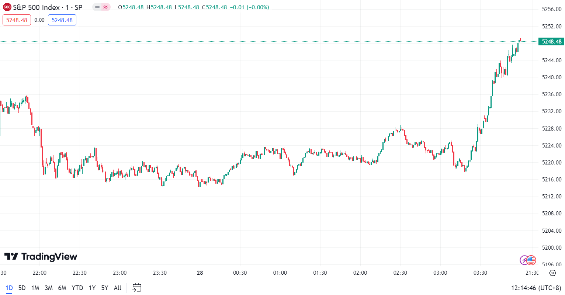Click the S&P 500 red logo icon

[x=7, y=7]
